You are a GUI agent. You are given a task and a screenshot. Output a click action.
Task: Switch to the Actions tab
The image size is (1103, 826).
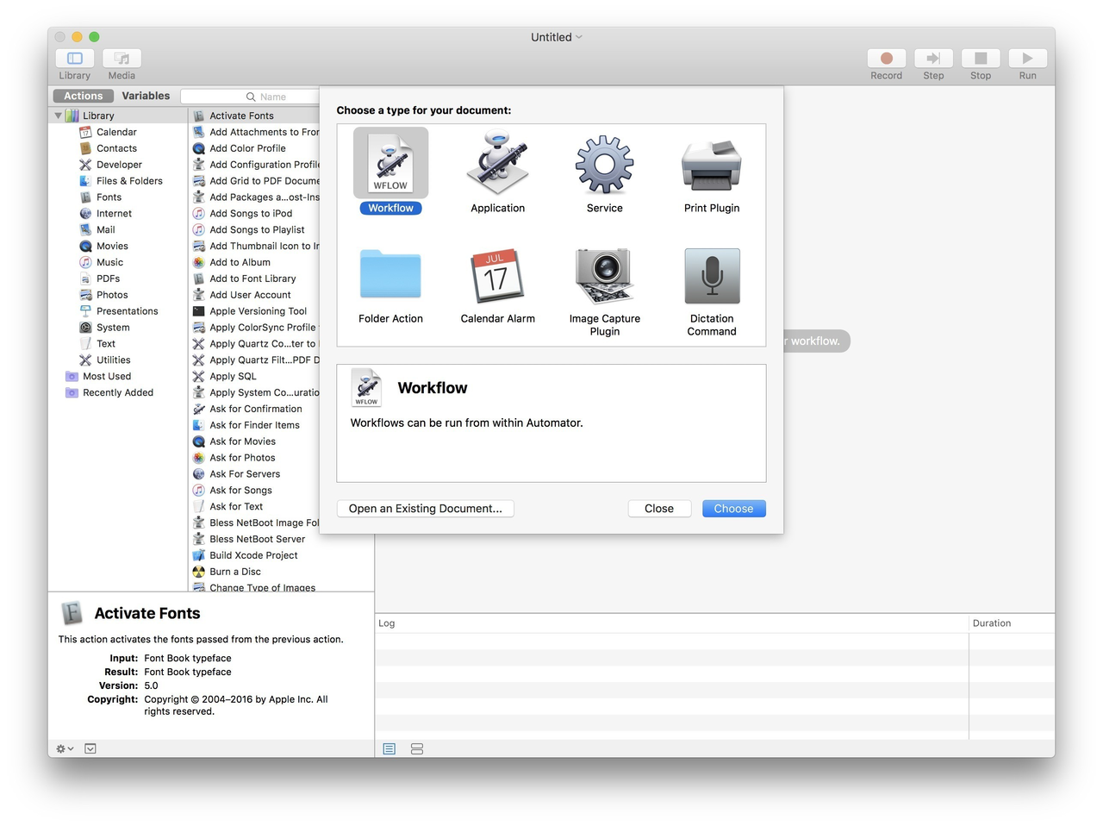(x=83, y=96)
